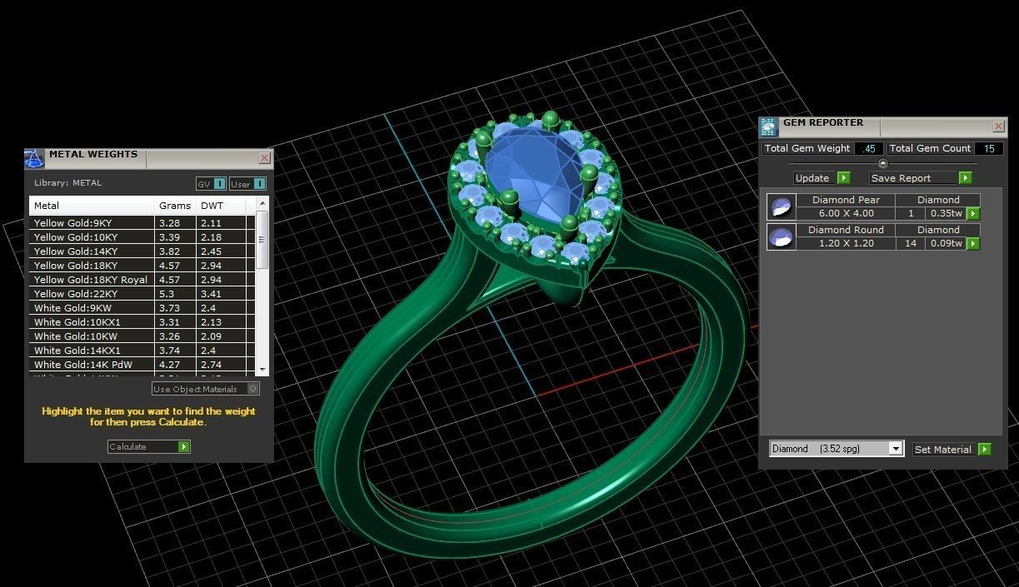Image resolution: width=1019 pixels, height=587 pixels.
Task: Click the Set Material button
Action: pyautogui.click(x=952, y=450)
